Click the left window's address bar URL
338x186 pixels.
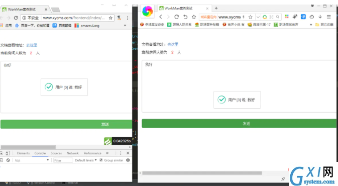(x=74, y=18)
